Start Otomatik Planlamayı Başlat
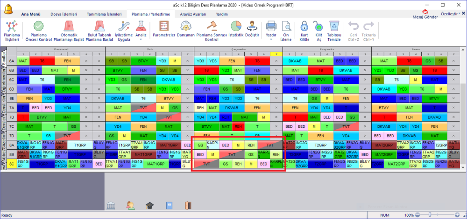The height and width of the screenshot is (219, 467). click(x=69, y=31)
